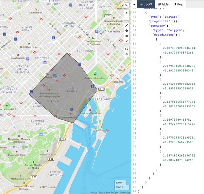This screenshot has width=204, height=194.
Task: Activate the edit layers tool
Action: (126, 49)
